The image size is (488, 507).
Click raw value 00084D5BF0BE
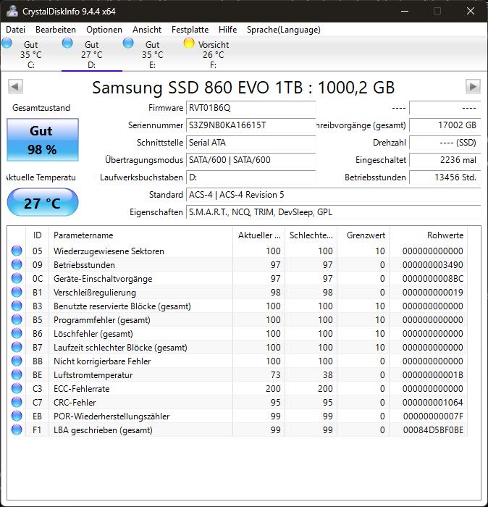(x=433, y=430)
